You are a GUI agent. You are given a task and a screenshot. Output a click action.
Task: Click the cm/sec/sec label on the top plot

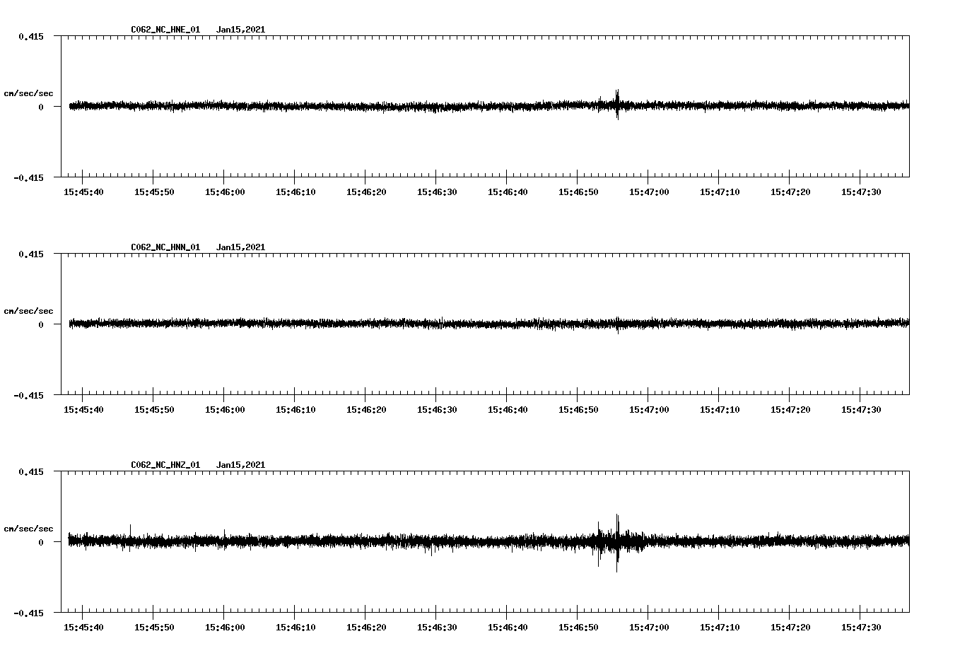(28, 93)
